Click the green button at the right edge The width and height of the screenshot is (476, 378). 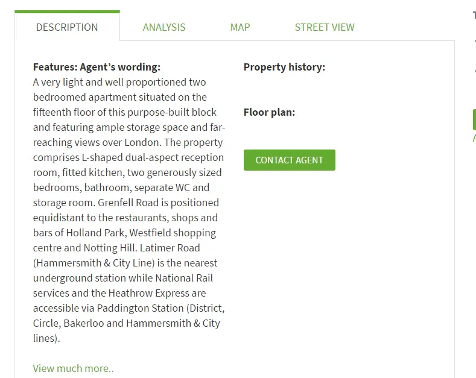[474, 119]
